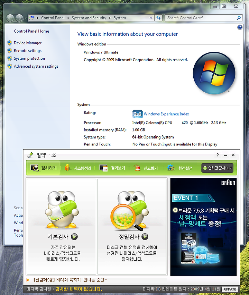Click System and Security breadcrumb

89,18
